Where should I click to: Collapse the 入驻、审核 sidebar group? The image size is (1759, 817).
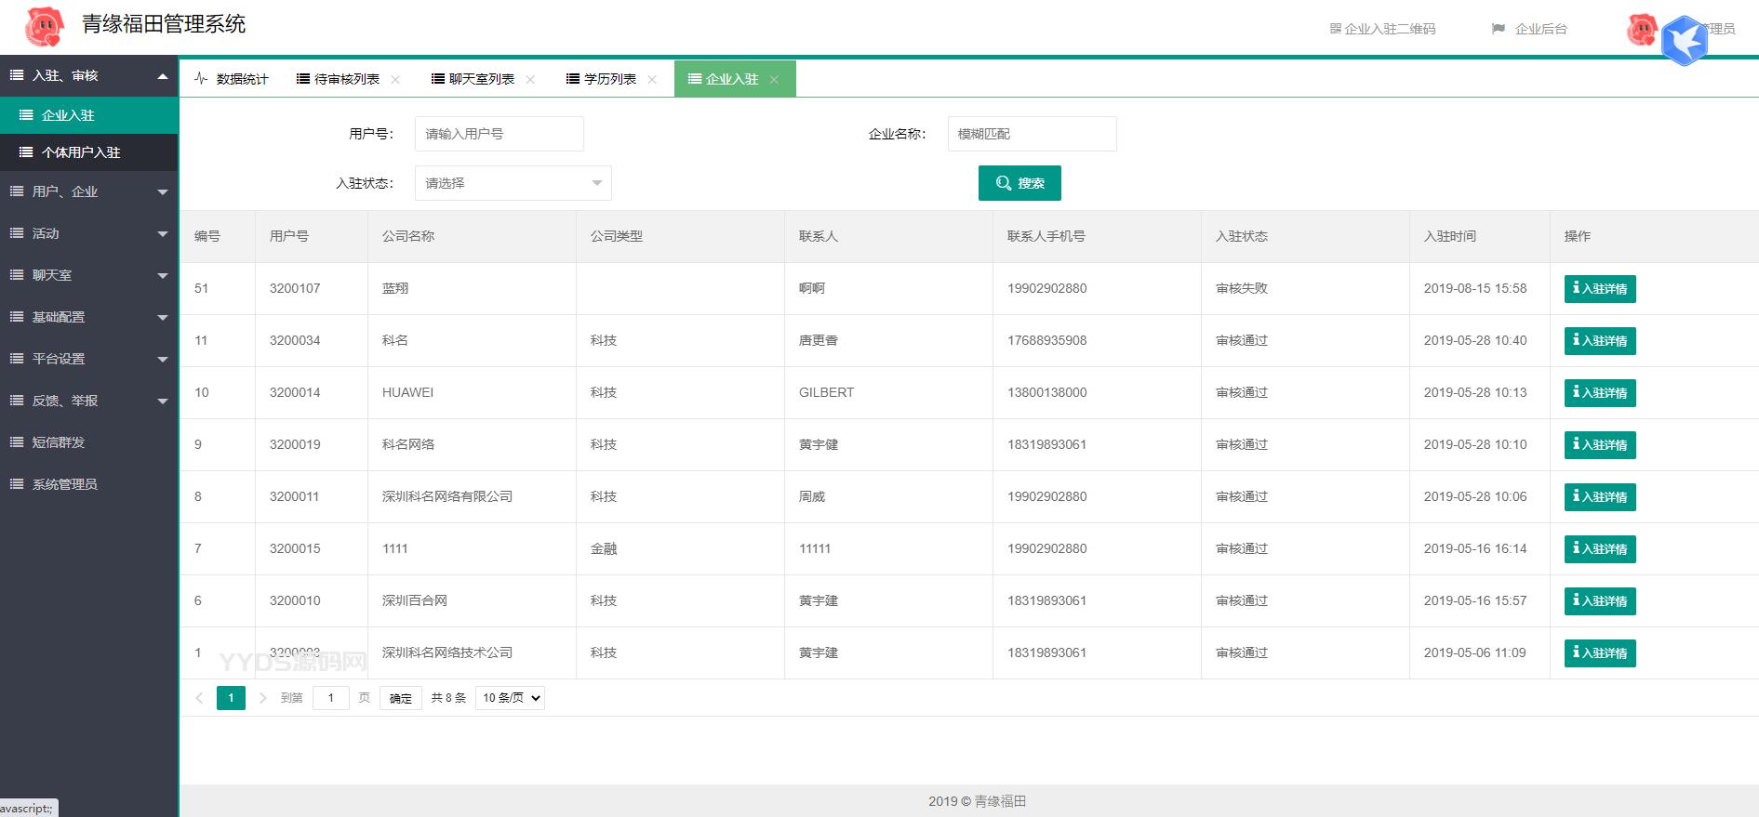point(163,76)
